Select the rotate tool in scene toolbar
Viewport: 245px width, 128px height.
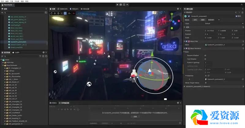point(58,13)
